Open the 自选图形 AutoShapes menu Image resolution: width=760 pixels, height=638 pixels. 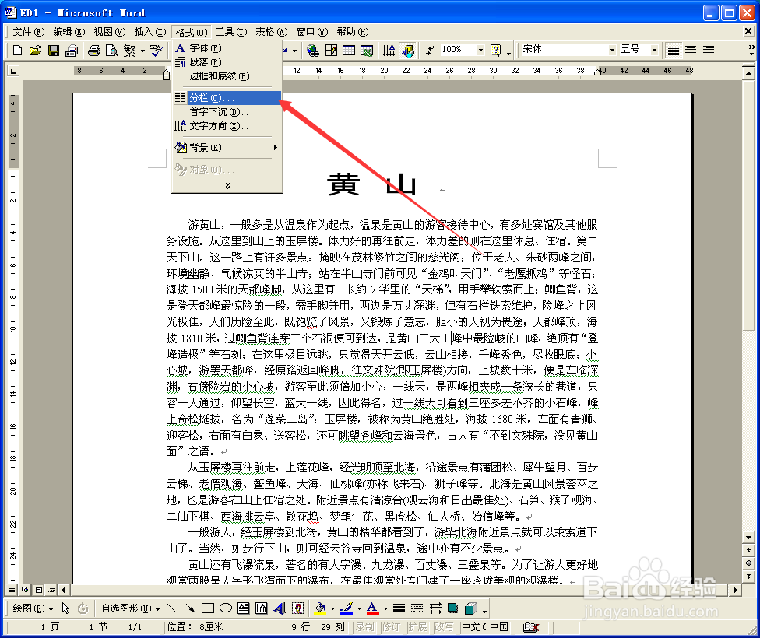(x=125, y=608)
